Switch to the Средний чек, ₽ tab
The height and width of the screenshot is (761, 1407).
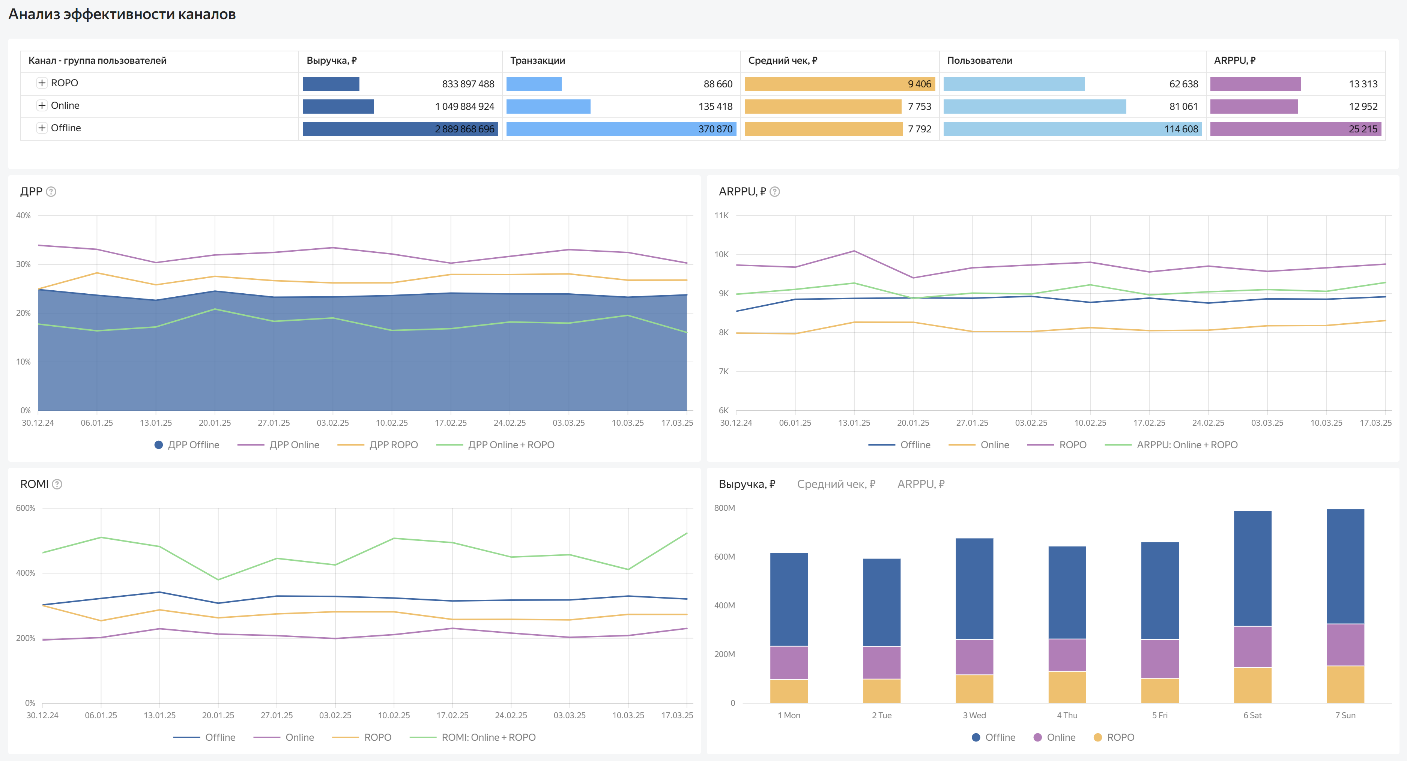point(836,484)
